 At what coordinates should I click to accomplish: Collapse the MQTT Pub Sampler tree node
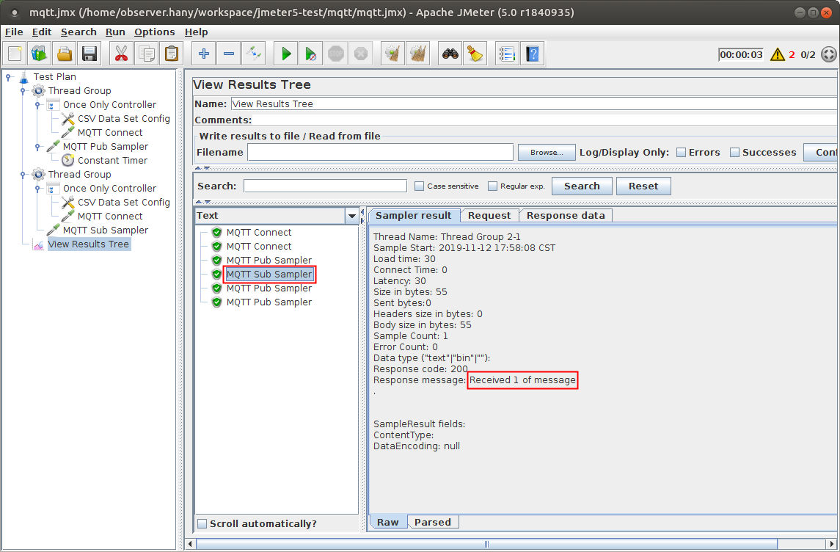click(x=37, y=147)
